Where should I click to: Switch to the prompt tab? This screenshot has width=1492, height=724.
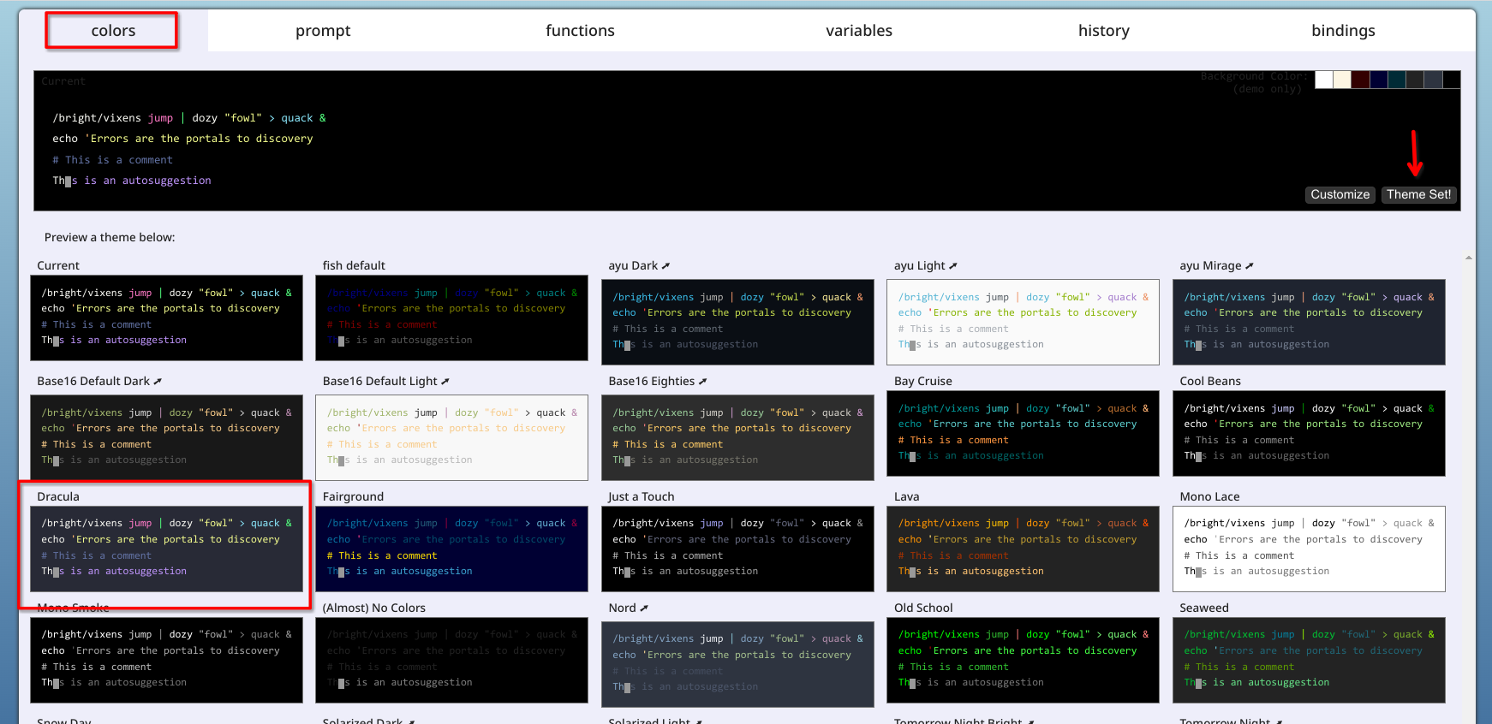323,31
